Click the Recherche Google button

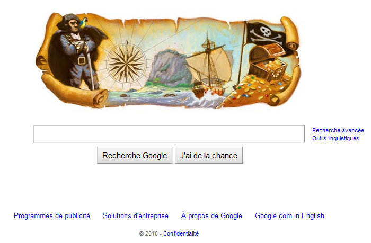[135, 155]
